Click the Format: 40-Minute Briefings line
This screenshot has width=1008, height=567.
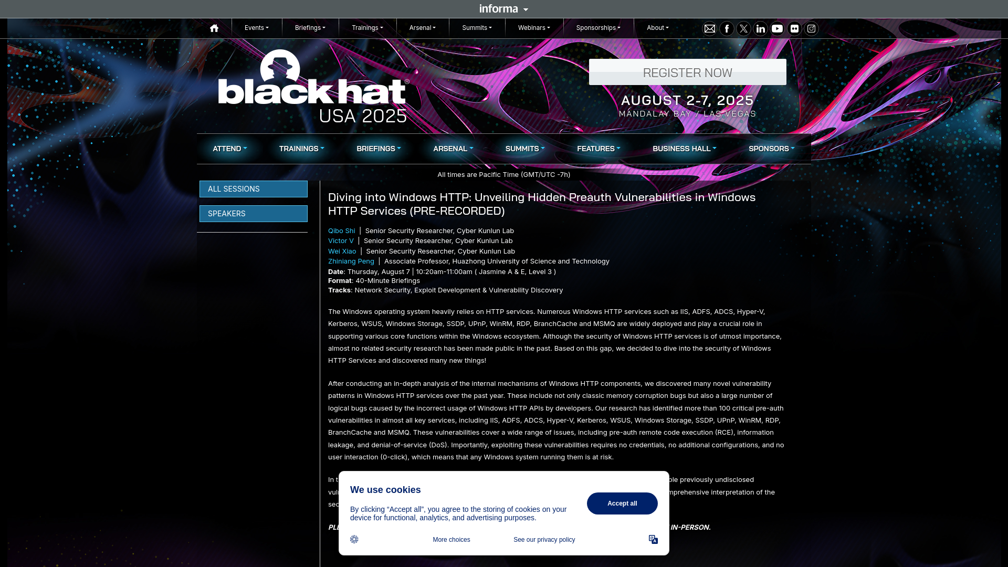click(374, 281)
